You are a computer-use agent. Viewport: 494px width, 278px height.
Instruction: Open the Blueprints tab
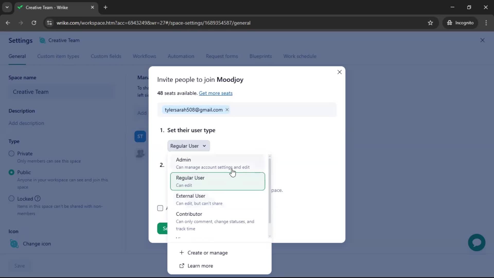point(261,56)
